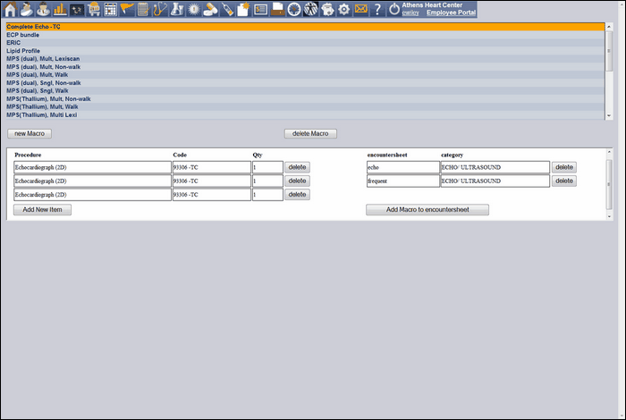Click the delete Macro button
Image resolution: width=626 pixels, height=420 pixels.
[x=310, y=134]
